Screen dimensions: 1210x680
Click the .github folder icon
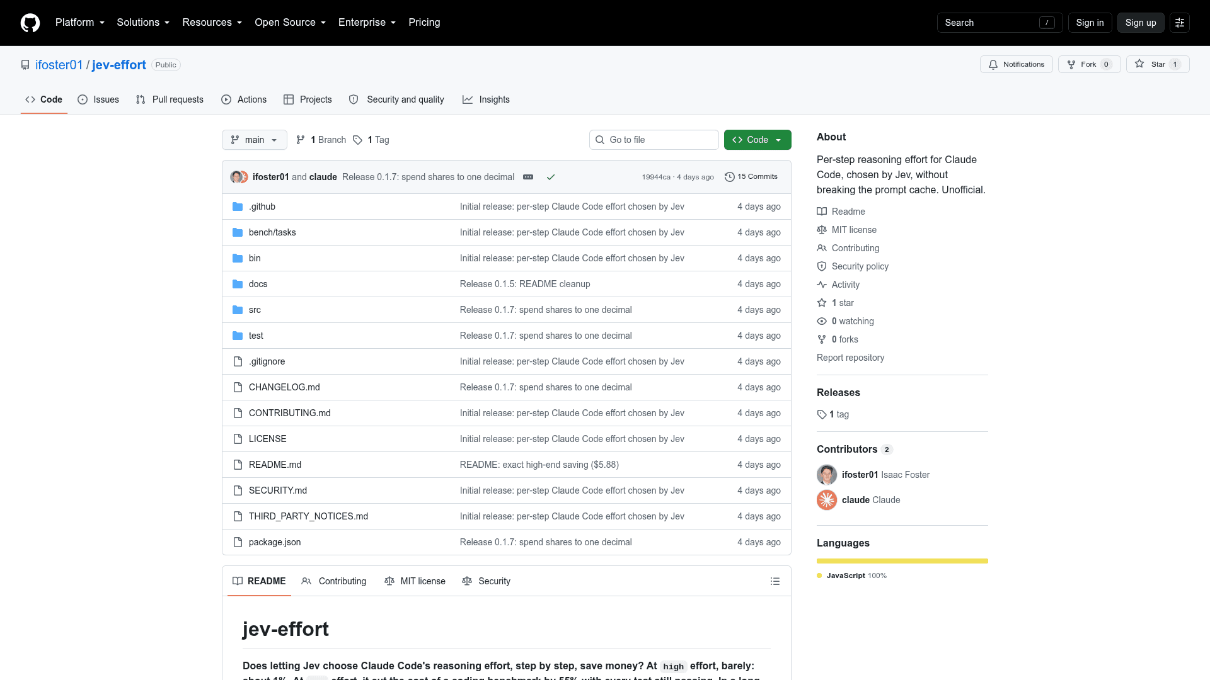pyautogui.click(x=238, y=207)
